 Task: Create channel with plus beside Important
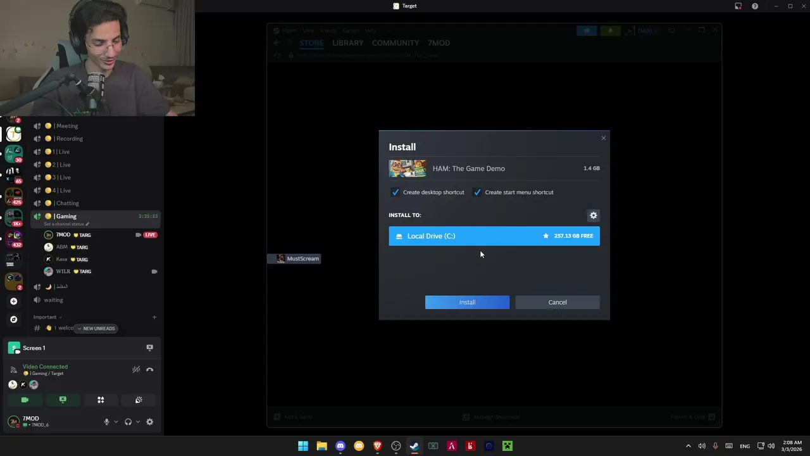coord(154,317)
